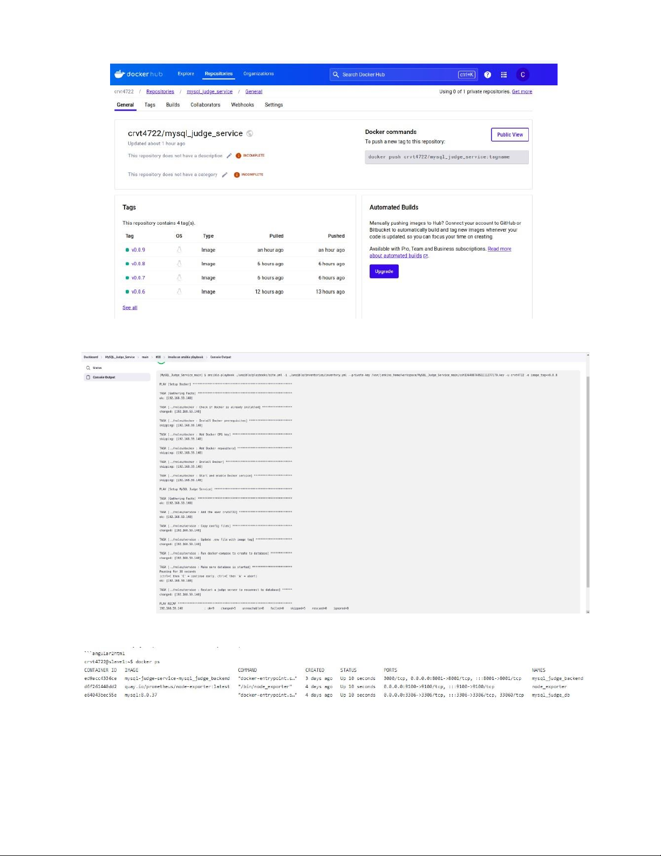Click the 'main' Jenkins breadcrumb
661x856 pixels.
[145, 357]
